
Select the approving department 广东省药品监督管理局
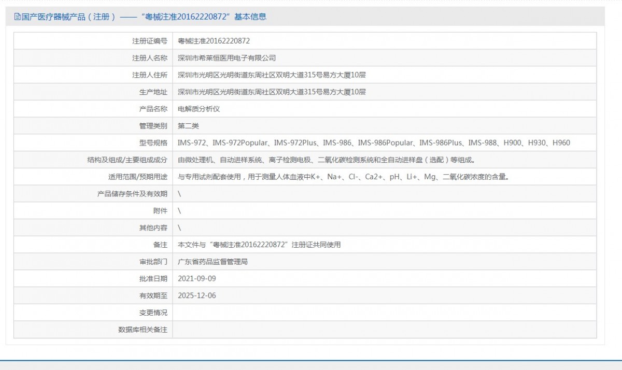[213, 262]
